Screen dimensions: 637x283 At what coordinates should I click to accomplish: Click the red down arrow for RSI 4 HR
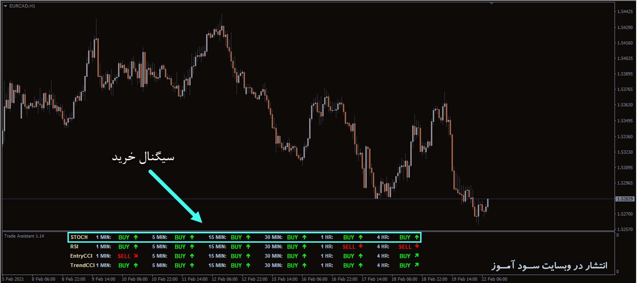coord(417,246)
